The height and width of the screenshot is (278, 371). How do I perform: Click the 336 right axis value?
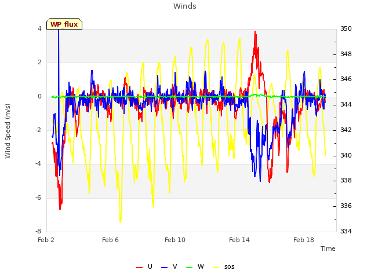346,206
